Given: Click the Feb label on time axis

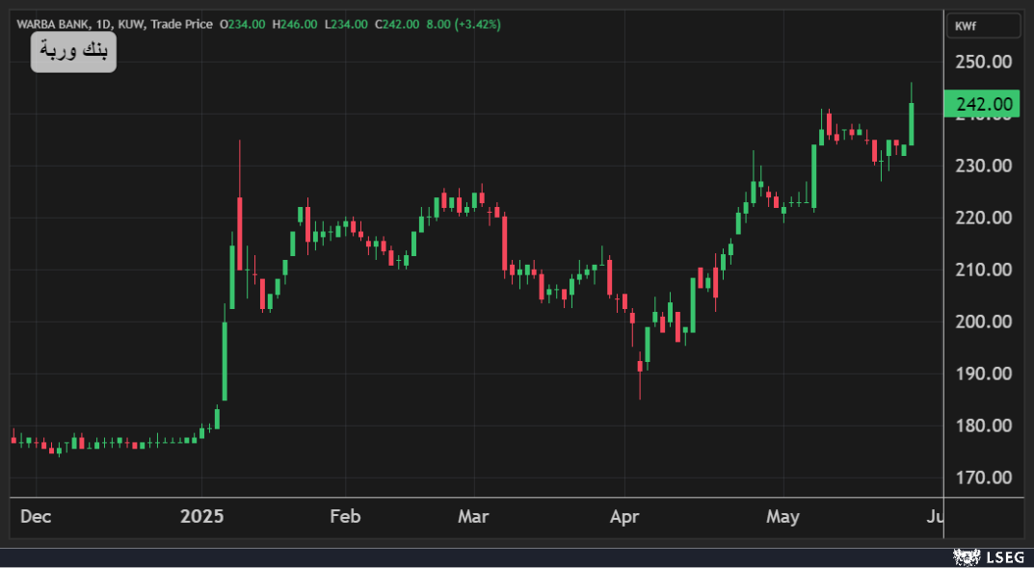Looking at the screenshot, I should pos(345,517).
